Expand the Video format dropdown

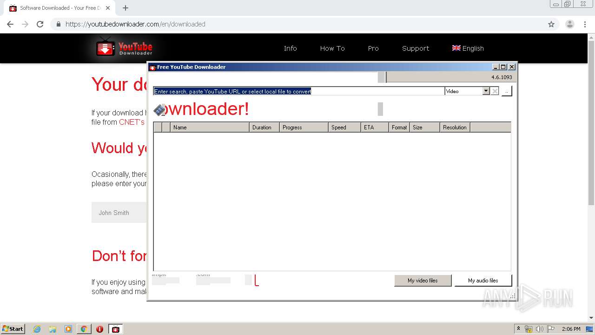click(486, 91)
